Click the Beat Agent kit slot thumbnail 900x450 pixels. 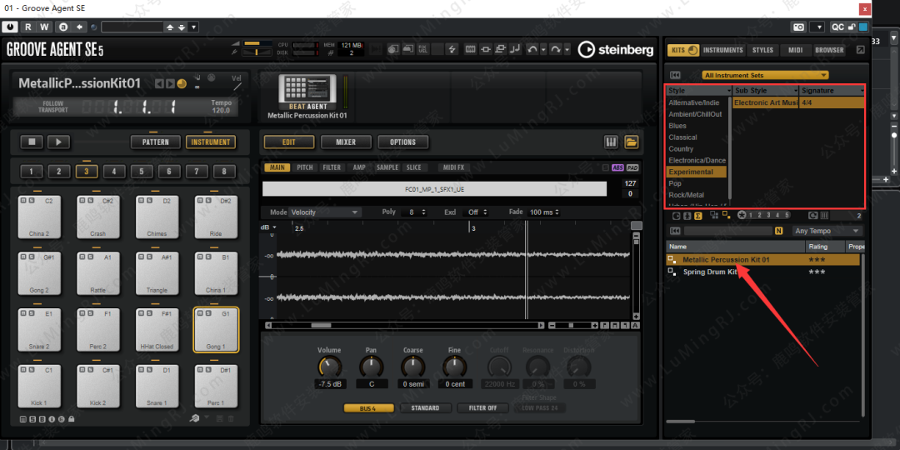pos(307,92)
